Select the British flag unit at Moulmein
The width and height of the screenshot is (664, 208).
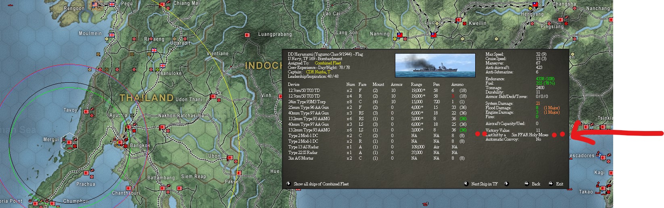[112, 35]
